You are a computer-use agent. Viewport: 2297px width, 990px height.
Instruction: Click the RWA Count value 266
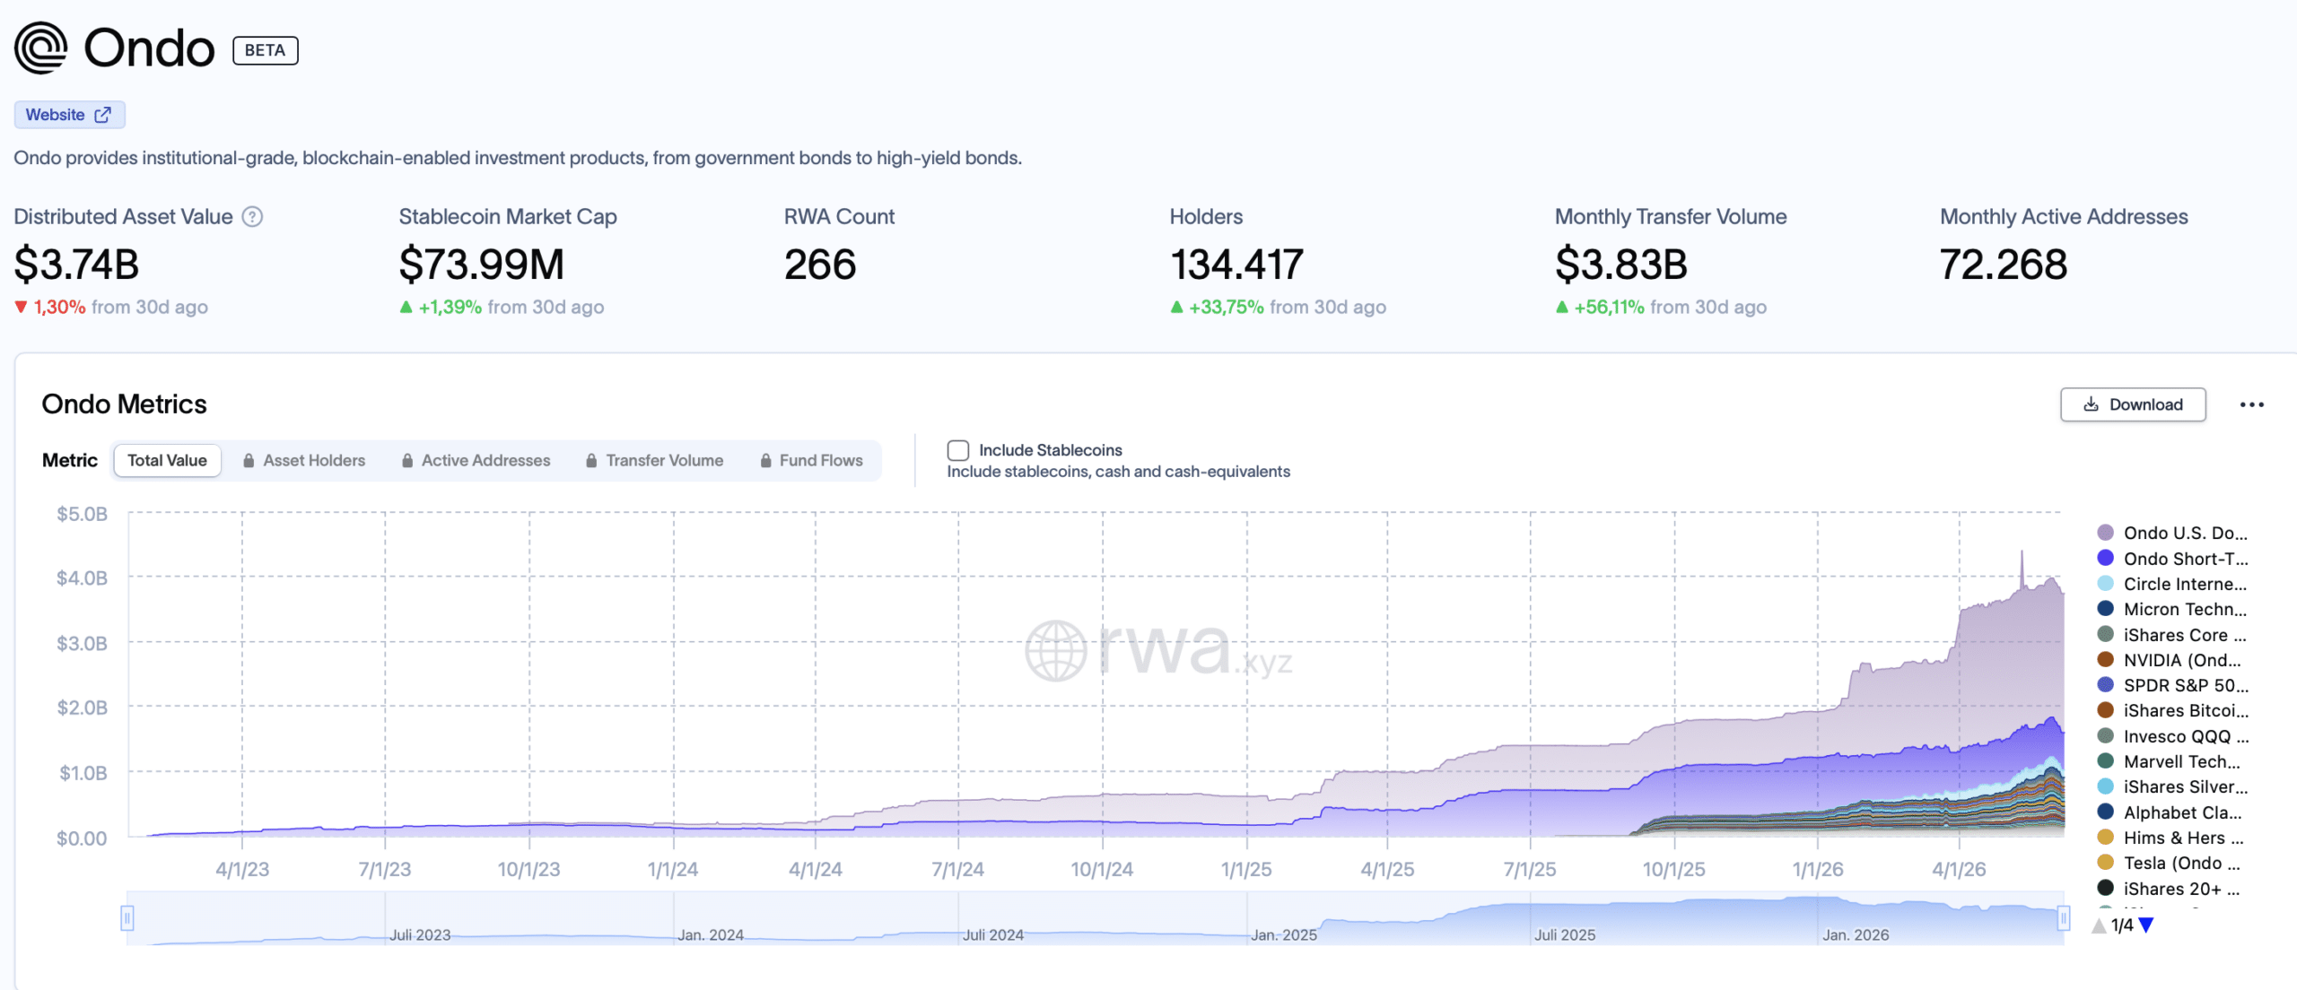point(820,265)
